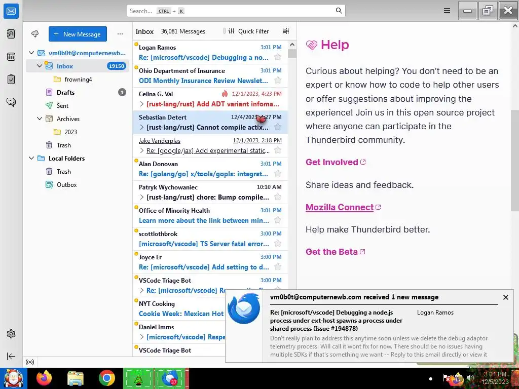
Task: Open the Santa Start button
Action: (x=14, y=378)
